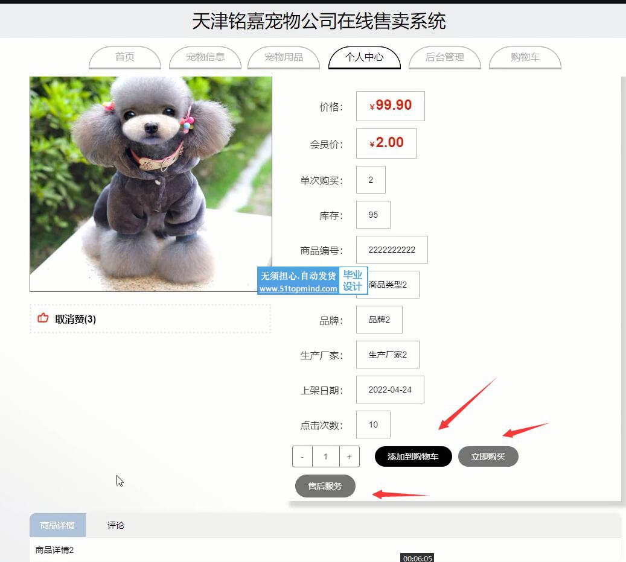Click the 生产厂家: label
The width and height of the screenshot is (626, 562).
coord(321,355)
